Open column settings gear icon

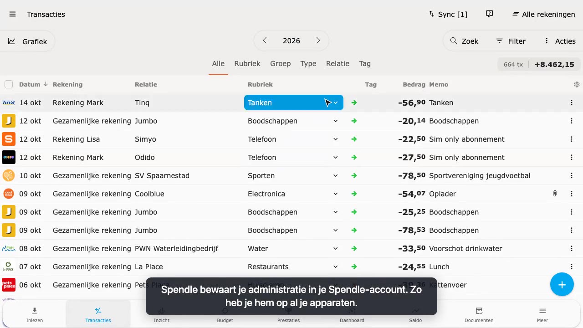pos(577,84)
